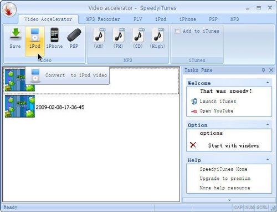Viewport: 277px width, 212px height.
Task: Choose the PSP conversion icon
Action: click(x=74, y=35)
